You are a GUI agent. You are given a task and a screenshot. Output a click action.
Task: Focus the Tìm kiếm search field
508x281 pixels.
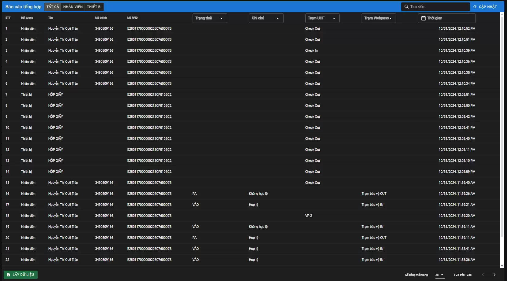coord(438,7)
